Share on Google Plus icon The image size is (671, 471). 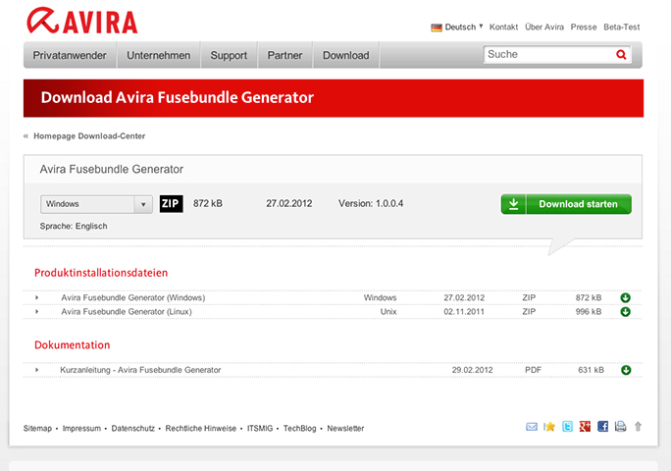585,427
